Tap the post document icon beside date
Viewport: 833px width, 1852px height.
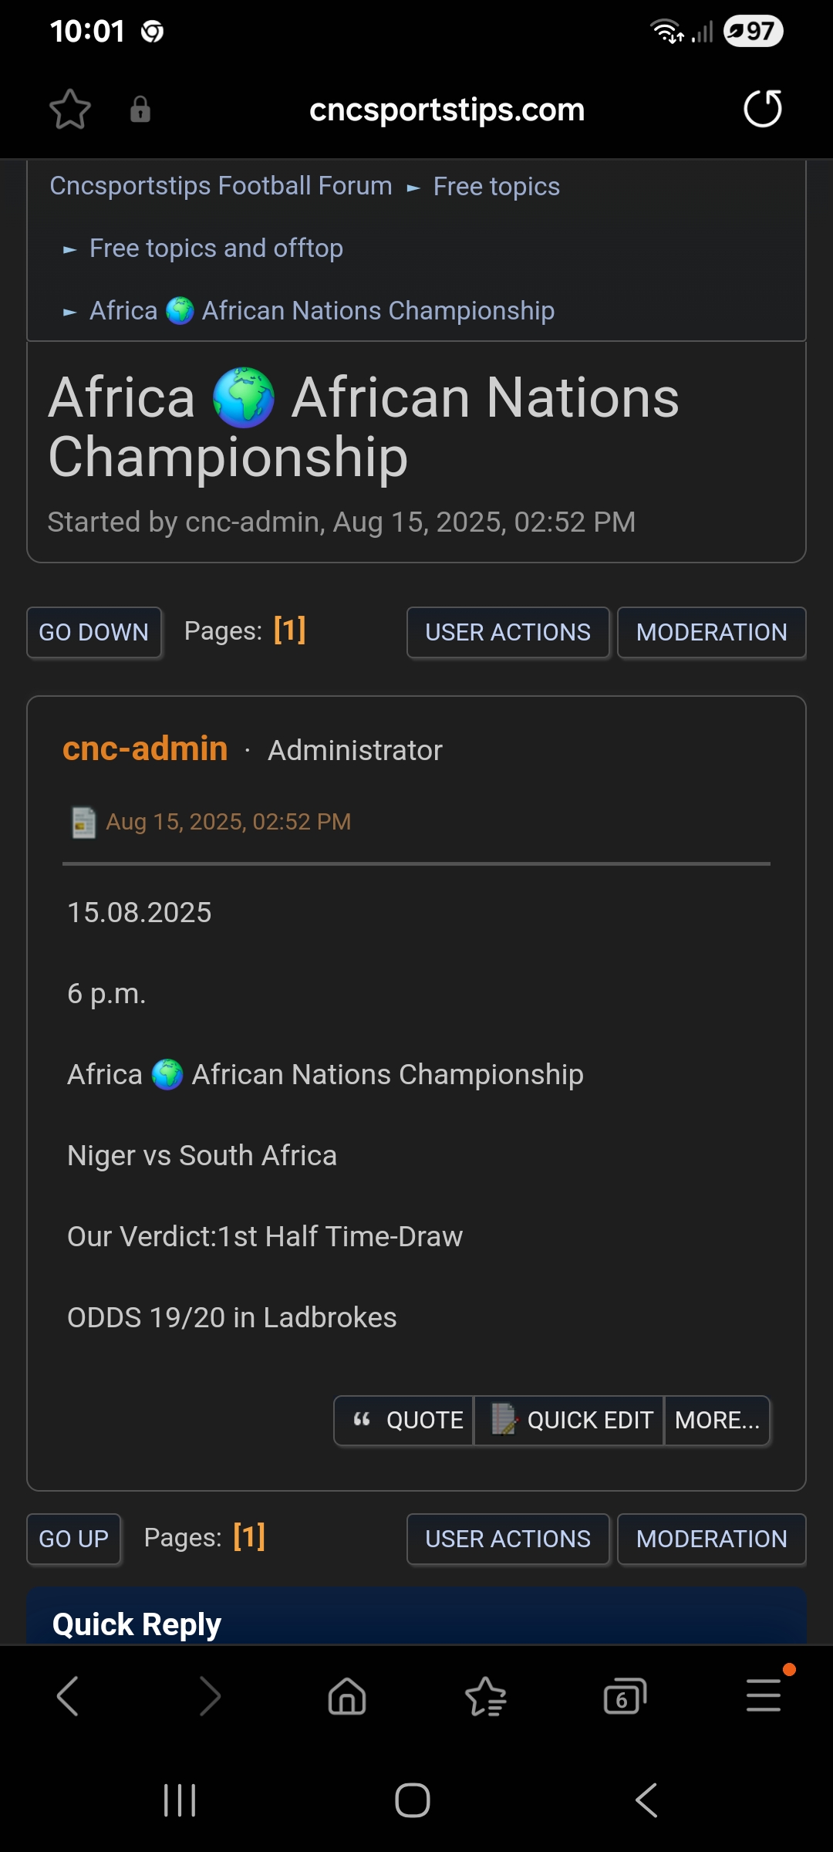coord(83,822)
